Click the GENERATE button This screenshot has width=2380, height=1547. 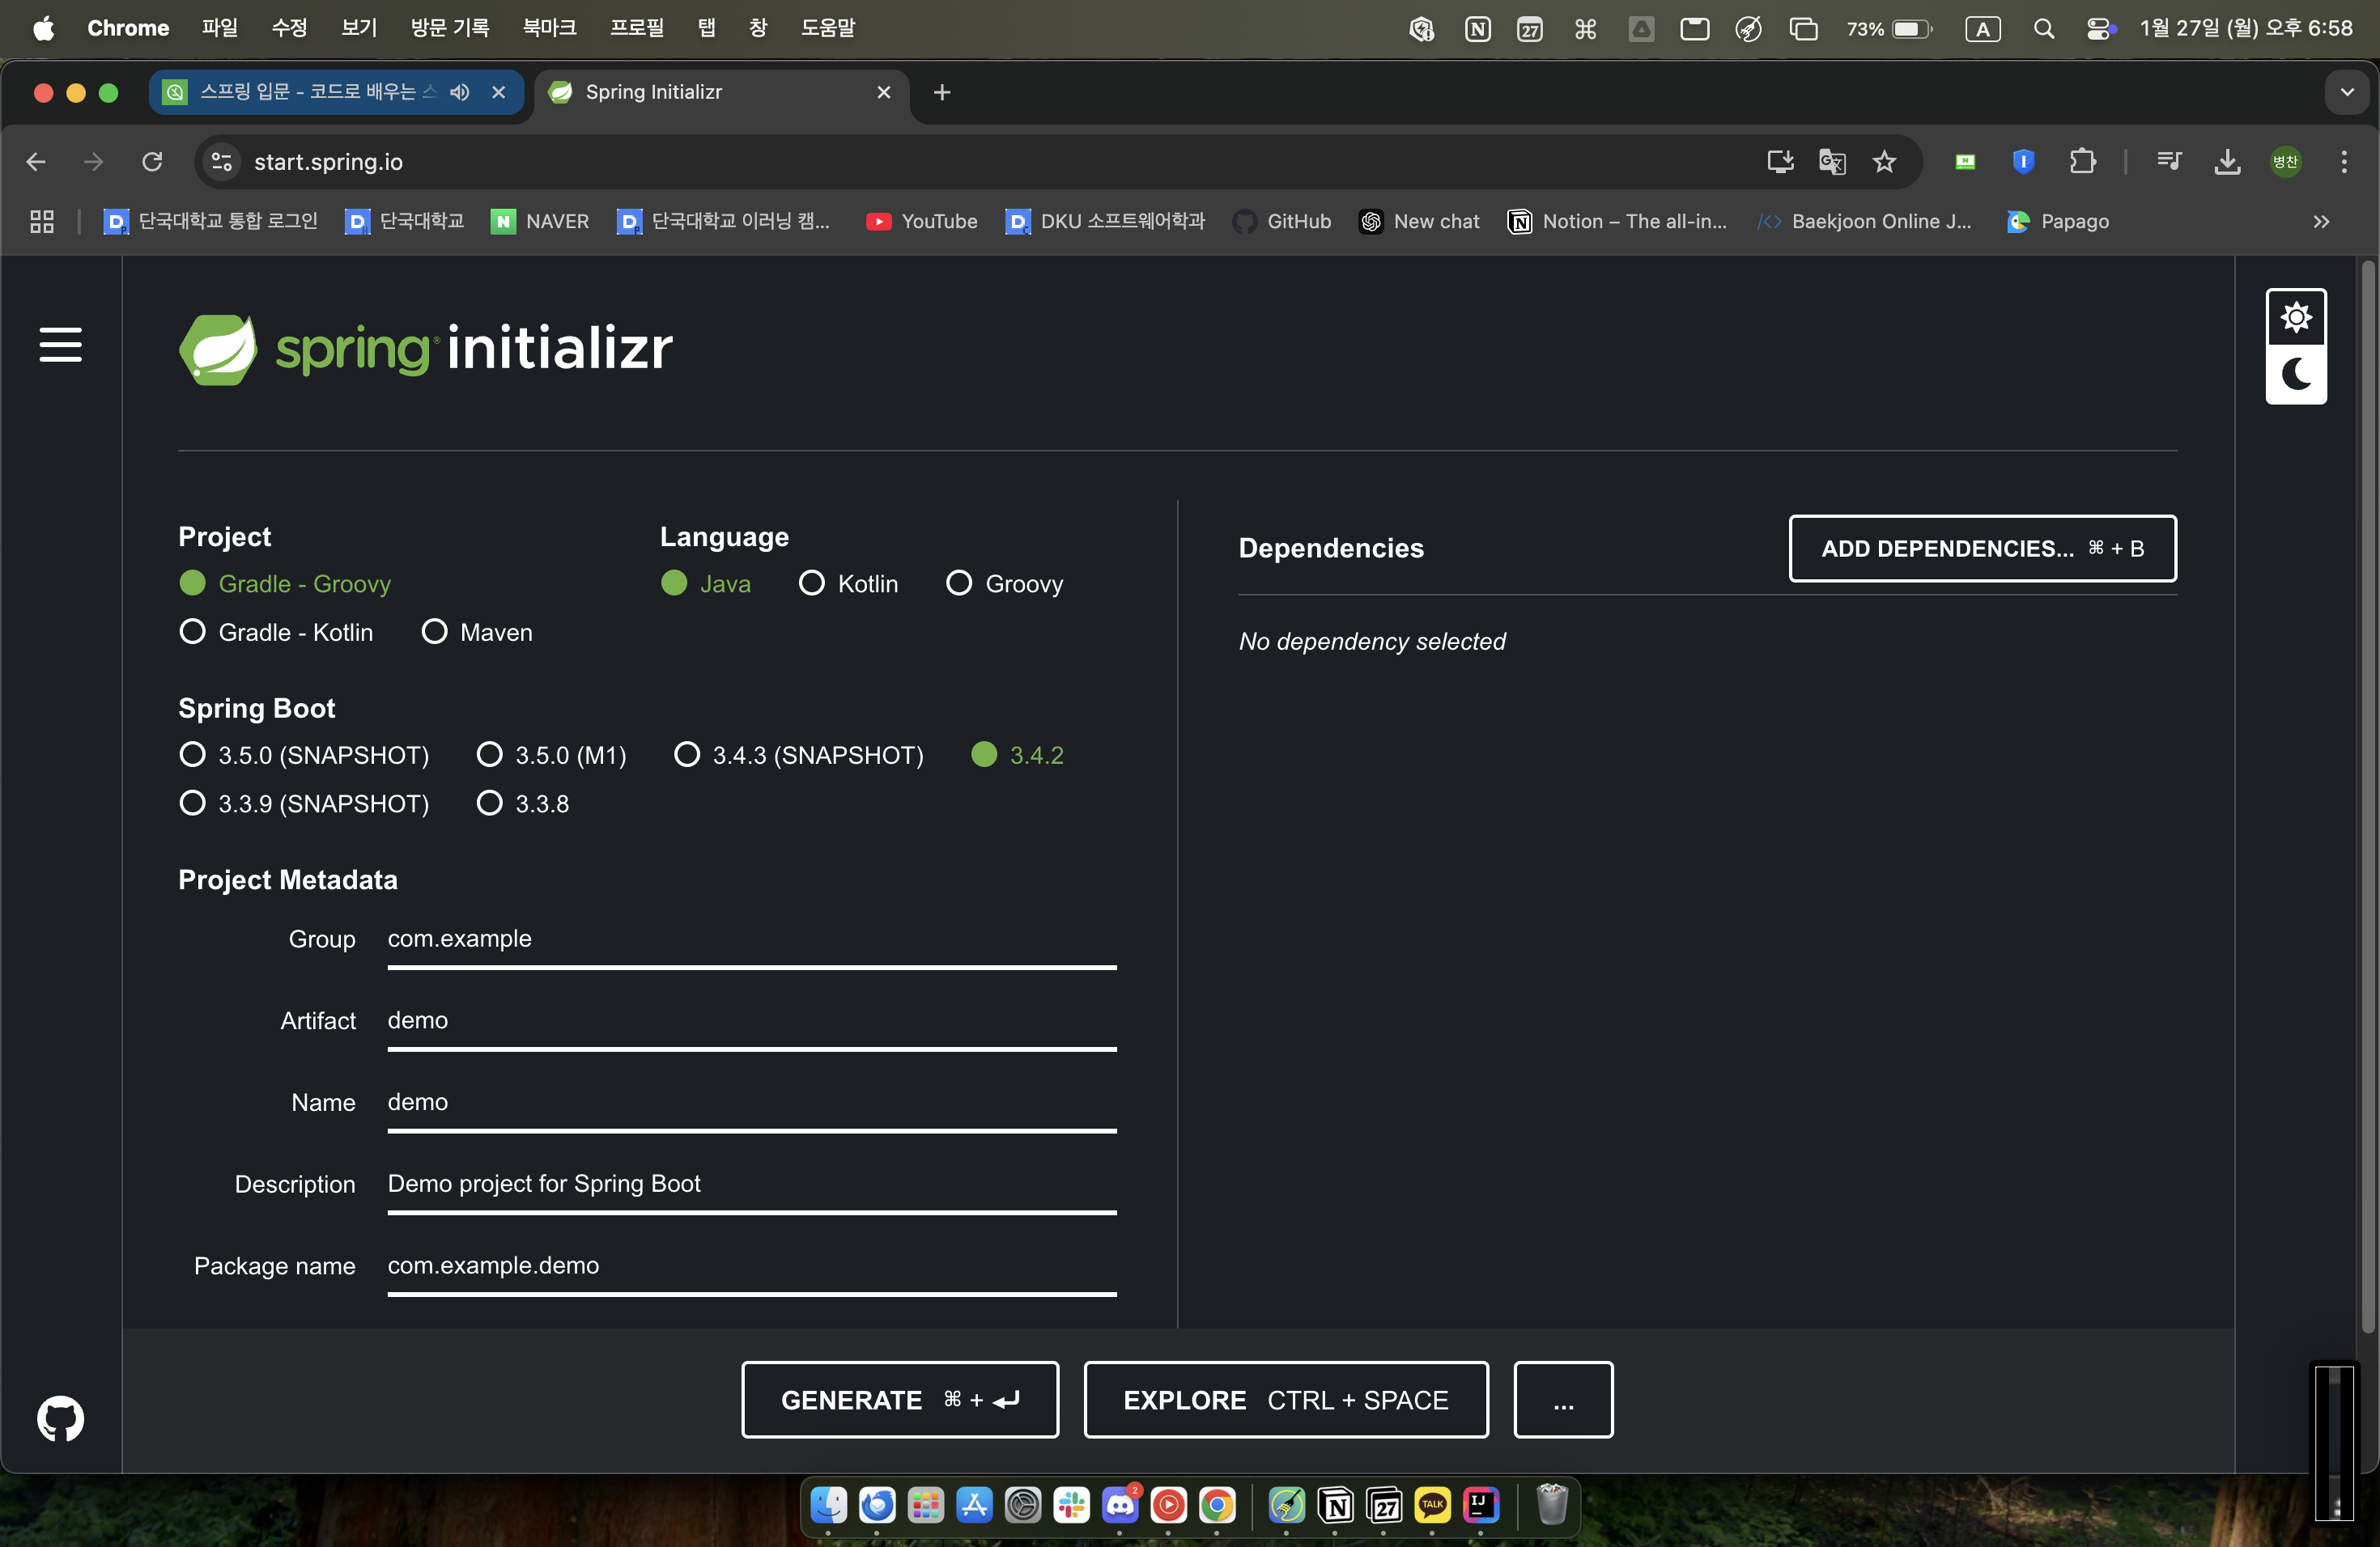tap(899, 1400)
